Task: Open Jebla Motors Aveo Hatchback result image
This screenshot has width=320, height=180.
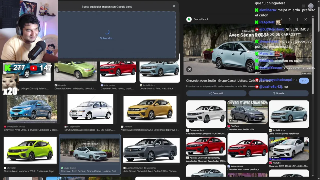Action: [159, 71]
